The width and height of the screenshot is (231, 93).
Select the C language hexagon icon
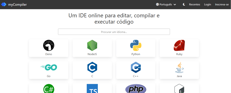(x=92, y=67)
